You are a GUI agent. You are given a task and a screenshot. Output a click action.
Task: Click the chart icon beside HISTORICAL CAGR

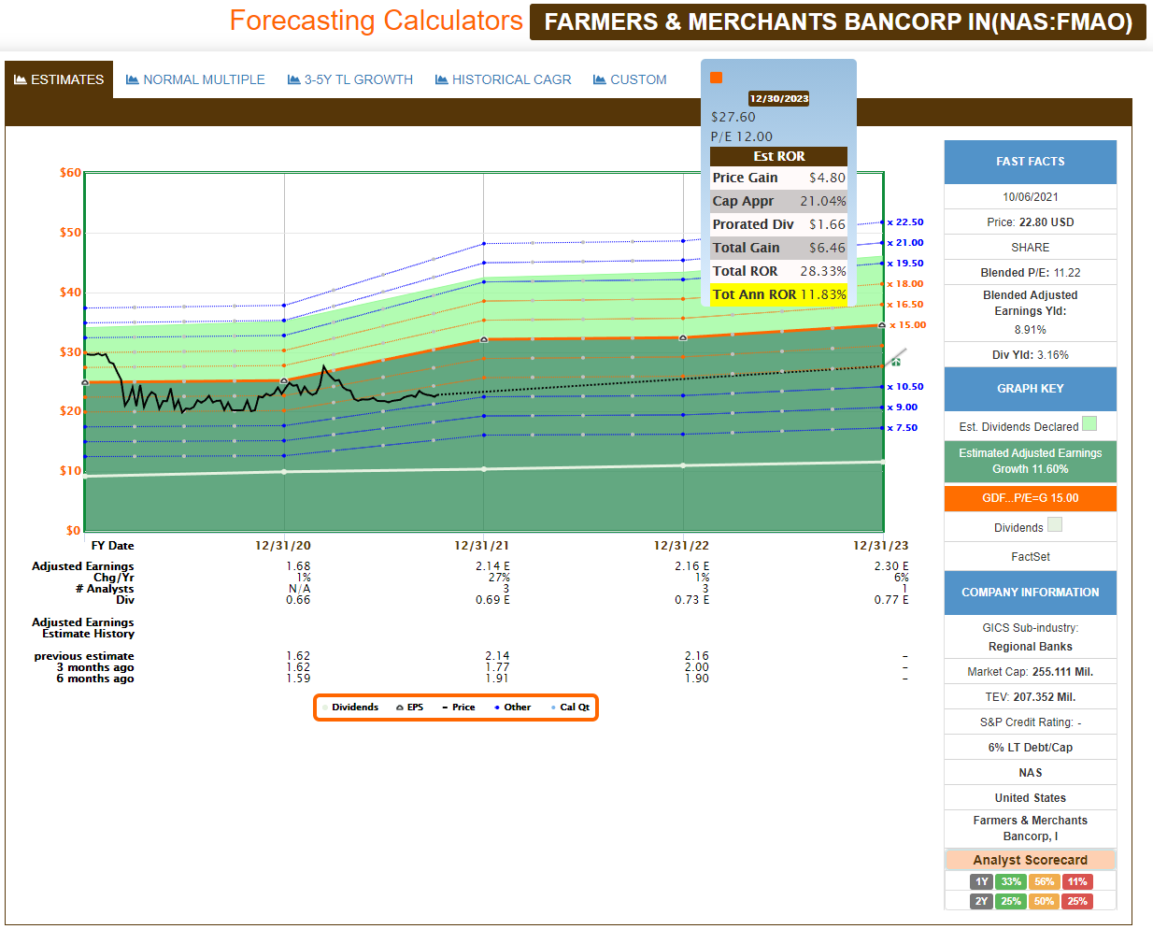pyautogui.click(x=442, y=80)
